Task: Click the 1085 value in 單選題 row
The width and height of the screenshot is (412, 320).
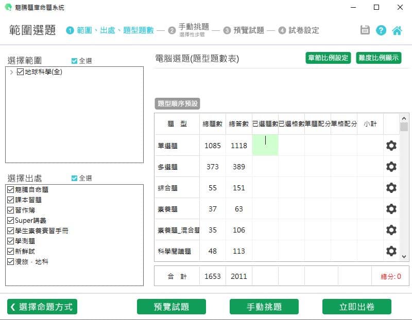Action: [x=213, y=146]
